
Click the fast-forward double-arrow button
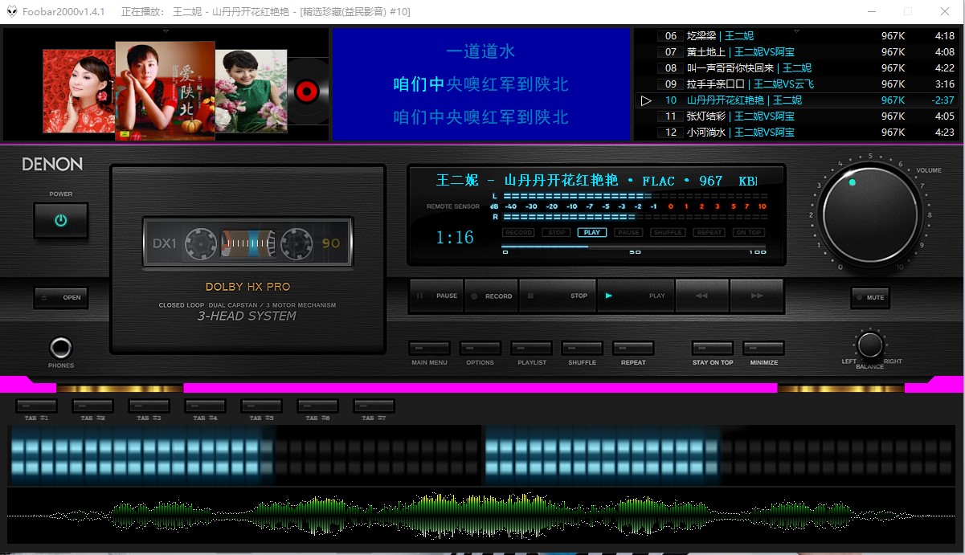click(x=756, y=296)
